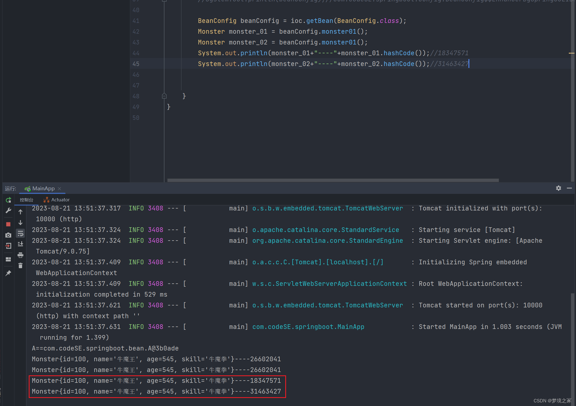The width and height of the screenshot is (576, 406).
Task: Click console line ending with 31463427
Action: (156, 391)
